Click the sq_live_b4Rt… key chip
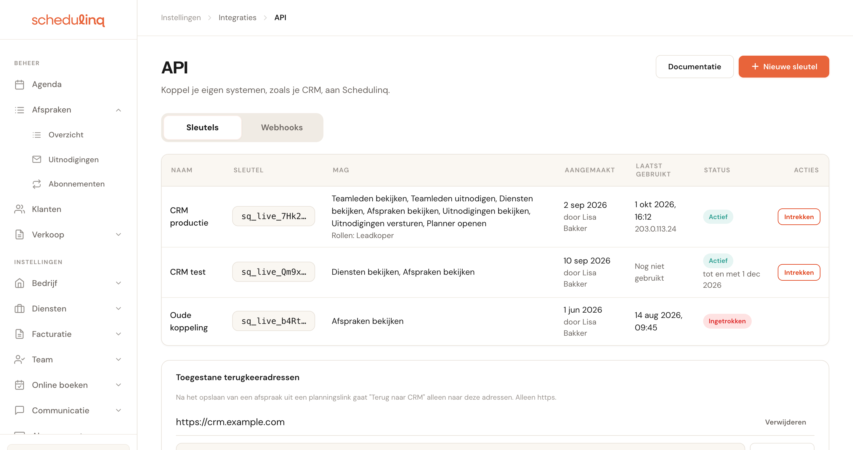This screenshot has height=450, width=853. (273, 321)
